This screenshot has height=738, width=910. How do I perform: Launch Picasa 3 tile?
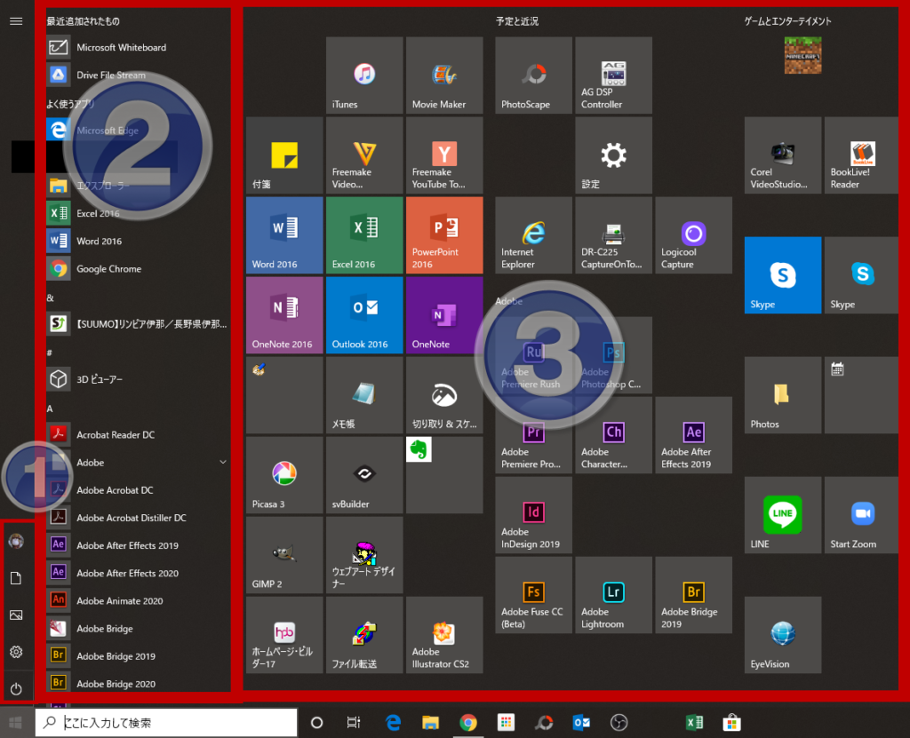coord(284,475)
